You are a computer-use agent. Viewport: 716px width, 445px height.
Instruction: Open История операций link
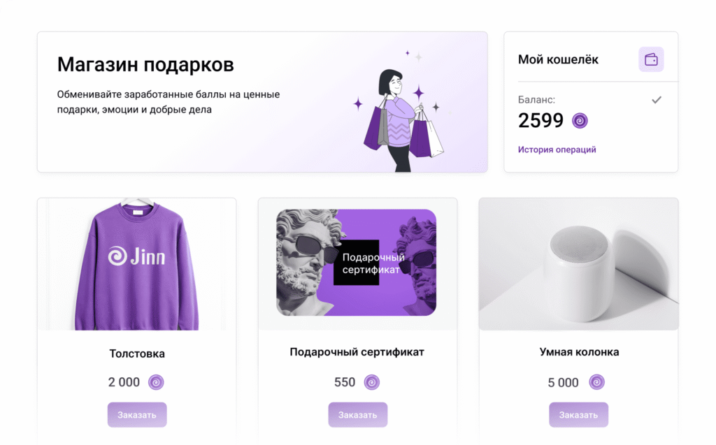click(557, 149)
